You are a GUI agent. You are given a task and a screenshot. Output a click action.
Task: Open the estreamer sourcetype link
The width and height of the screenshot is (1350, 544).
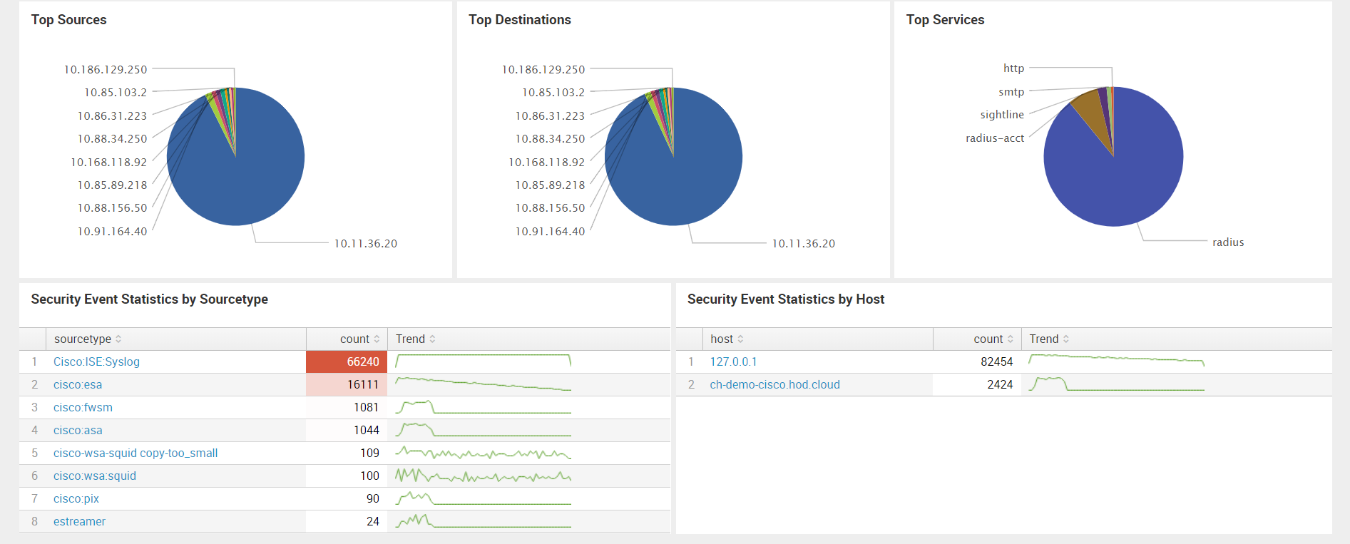click(x=79, y=522)
